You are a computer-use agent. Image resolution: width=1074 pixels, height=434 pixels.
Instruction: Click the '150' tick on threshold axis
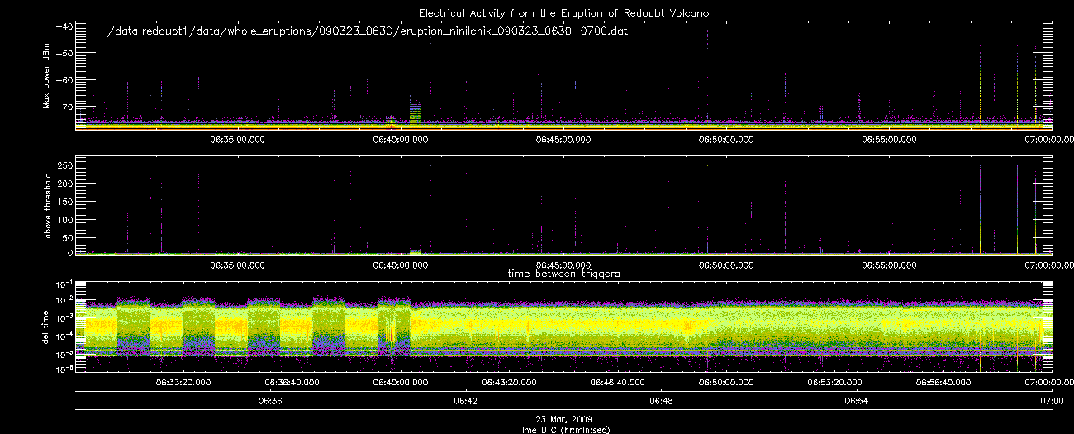64,202
